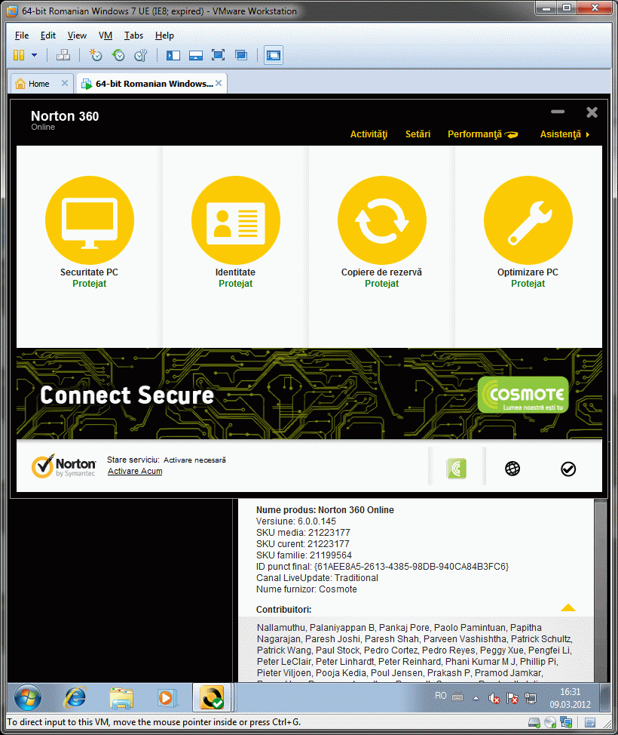618x735 pixels.
Task: Take a VM snapshot using the toolbar icon
Action: pos(96,55)
